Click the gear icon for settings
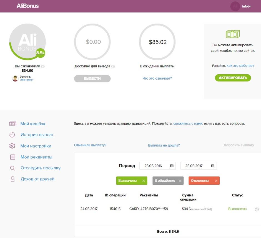The height and width of the screenshot is (238, 261). coord(12,146)
